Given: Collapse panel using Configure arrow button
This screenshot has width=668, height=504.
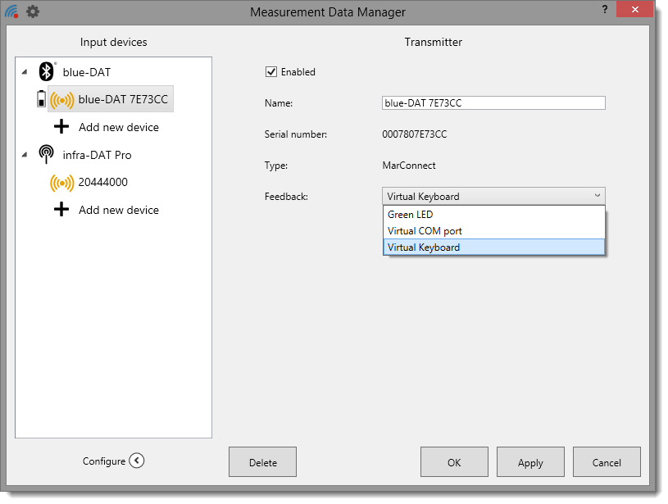Looking at the screenshot, I should point(137,461).
